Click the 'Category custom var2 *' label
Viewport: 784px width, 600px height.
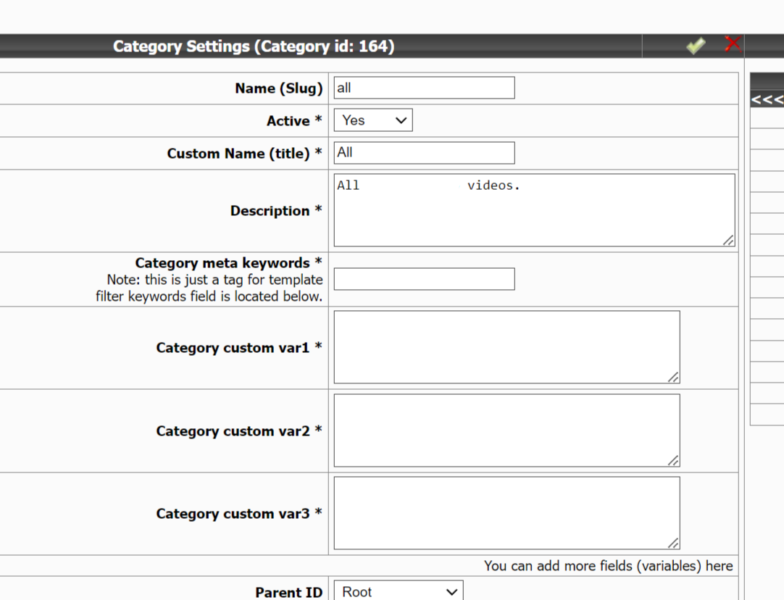coord(239,431)
